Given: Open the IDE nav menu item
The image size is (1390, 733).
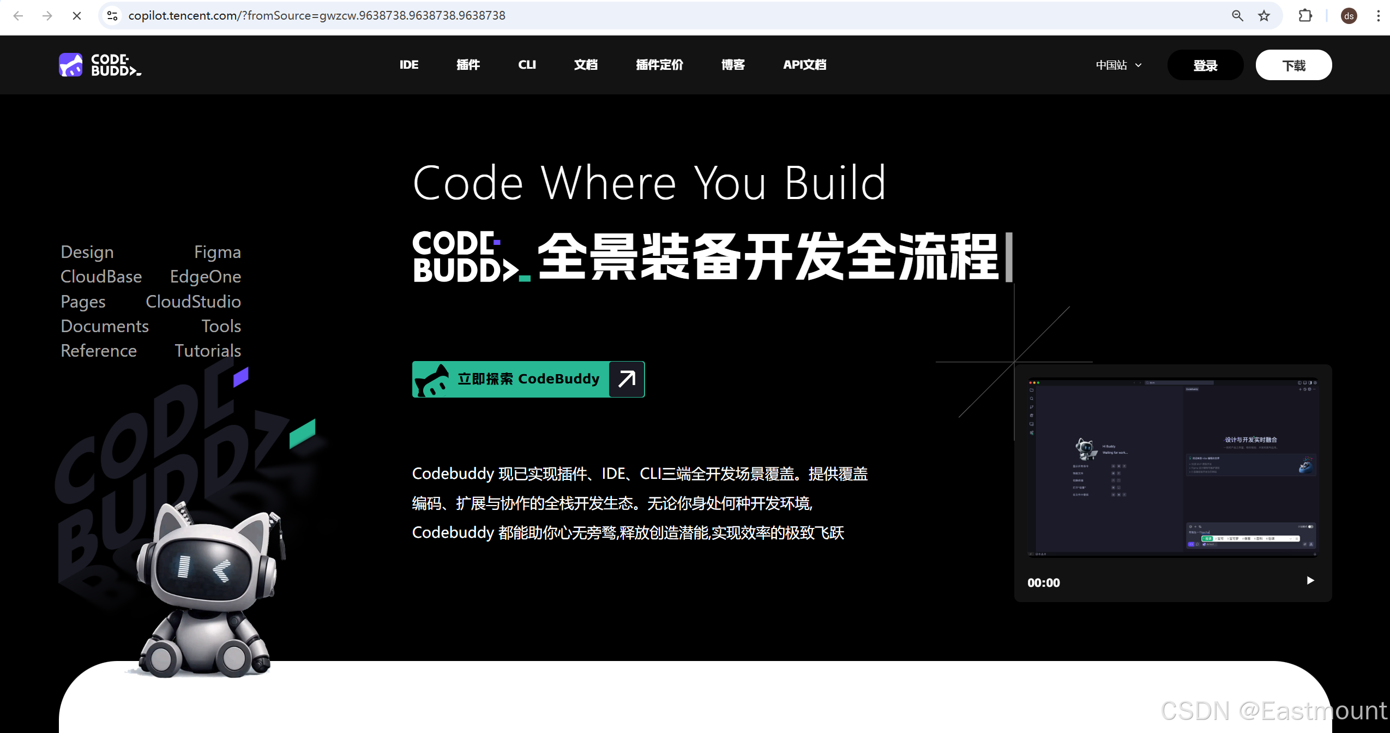Looking at the screenshot, I should click(408, 65).
